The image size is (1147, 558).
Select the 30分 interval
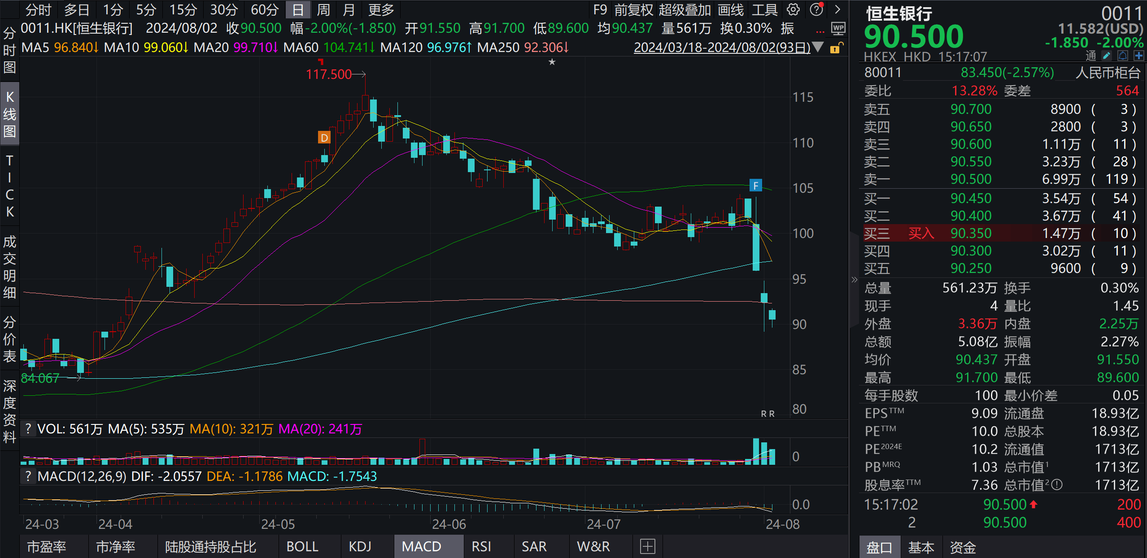pyautogui.click(x=224, y=9)
